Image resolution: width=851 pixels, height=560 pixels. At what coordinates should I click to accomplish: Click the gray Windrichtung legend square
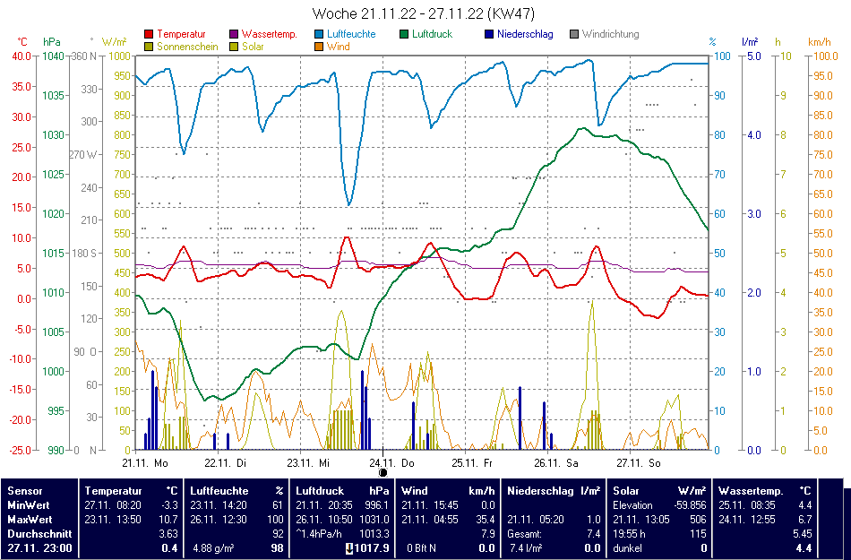574,34
